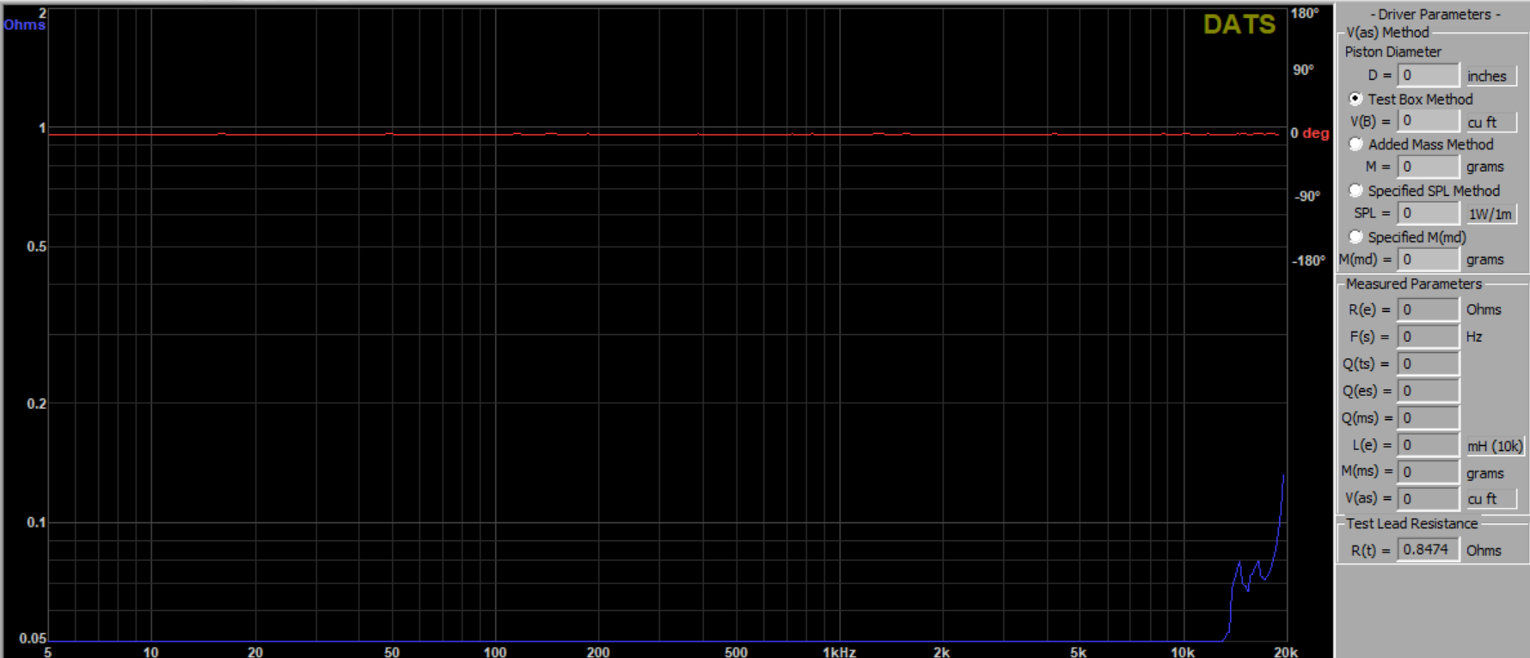1530x658 pixels.
Task: Click the V(B) test box volume field
Action: pos(1428,121)
